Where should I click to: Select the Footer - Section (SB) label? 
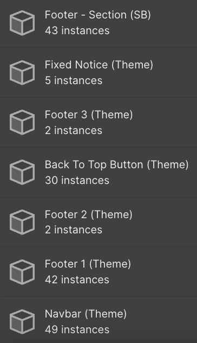(98, 15)
